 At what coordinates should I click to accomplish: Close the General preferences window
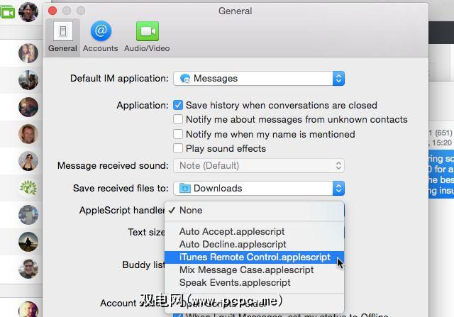[x=52, y=11]
